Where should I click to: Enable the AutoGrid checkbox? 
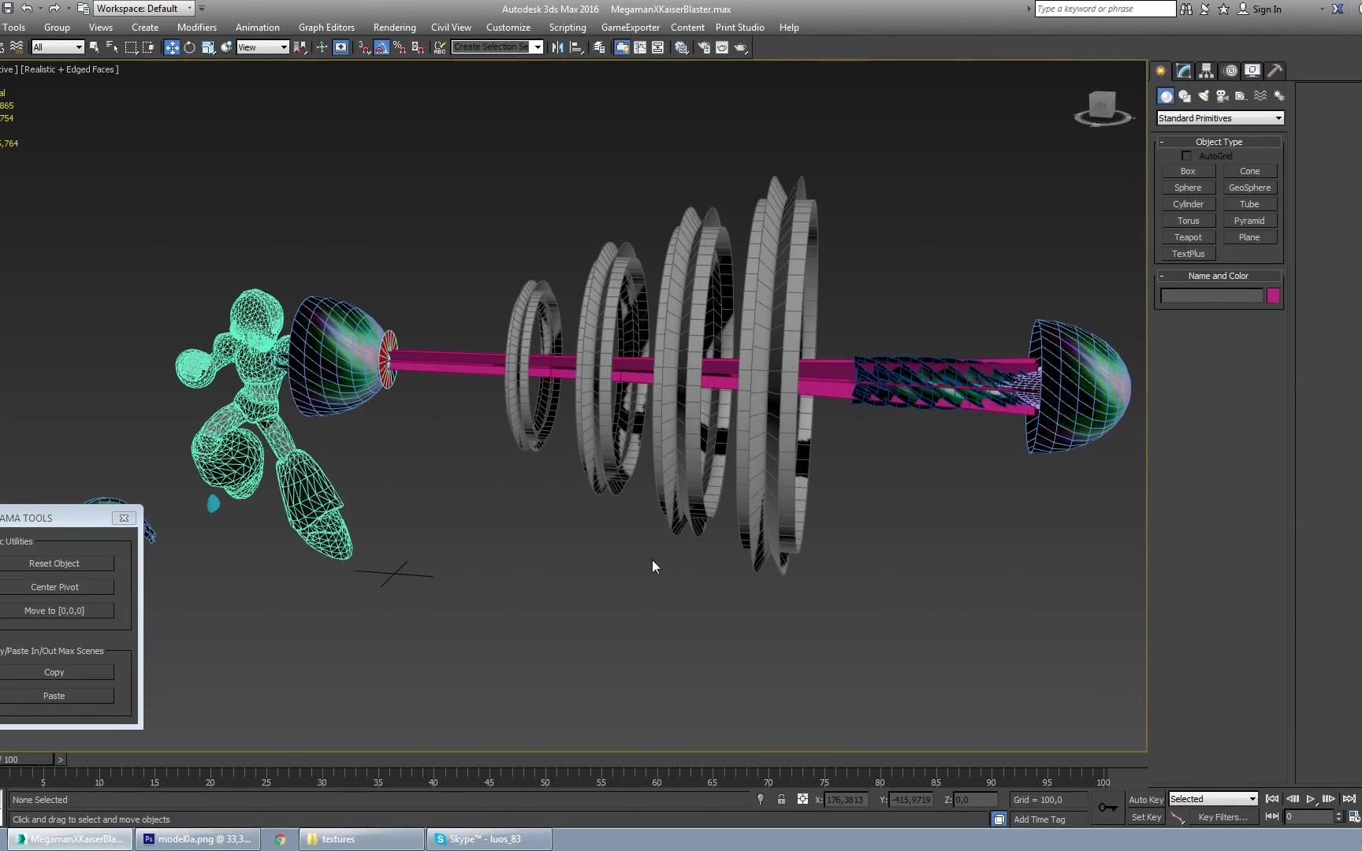tap(1186, 155)
